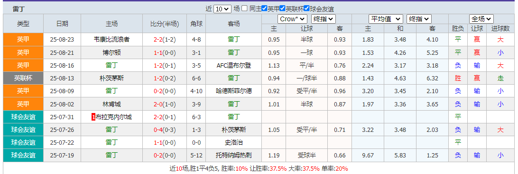
Task: Open the 布拉克内尔城 team link
Action: coord(114,117)
